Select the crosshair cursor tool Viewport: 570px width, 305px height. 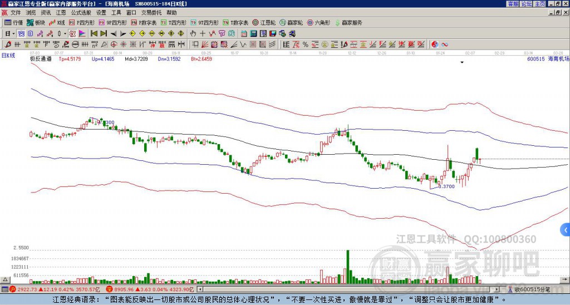pyautogui.click(x=203, y=34)
